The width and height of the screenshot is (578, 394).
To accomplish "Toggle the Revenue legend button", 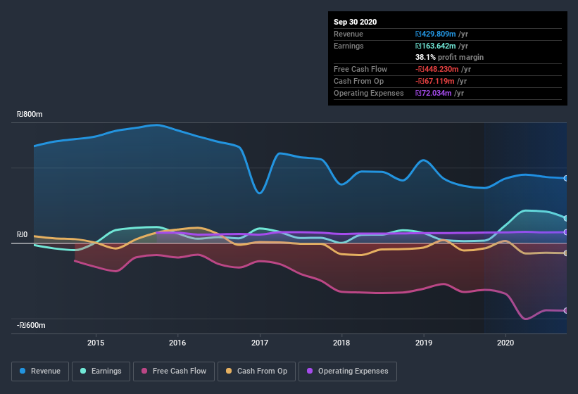I will [x=40, y=371].
